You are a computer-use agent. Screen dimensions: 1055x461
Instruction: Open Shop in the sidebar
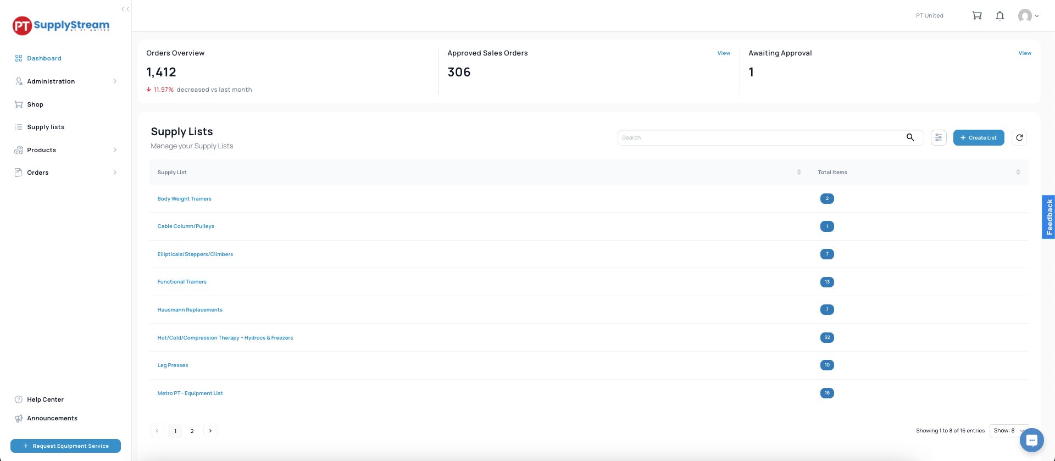[x=35, y=104]
